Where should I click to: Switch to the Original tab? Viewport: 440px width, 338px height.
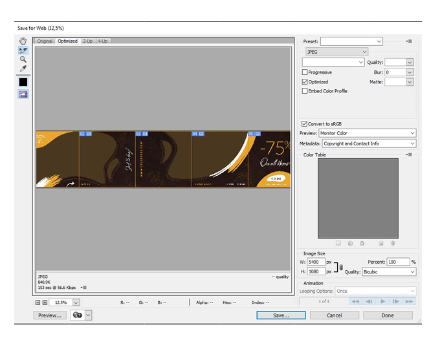click(45, 41)
